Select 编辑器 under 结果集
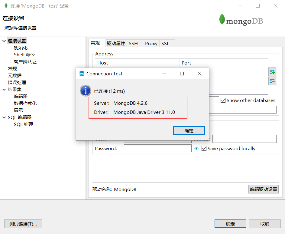Screen dimensions: 285x234 pos(21,97)
